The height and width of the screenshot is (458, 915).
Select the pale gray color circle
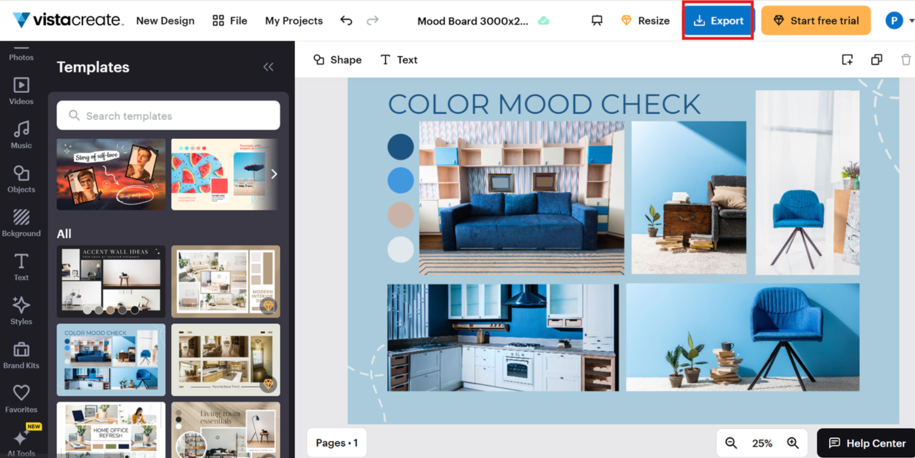pos(401,249)
